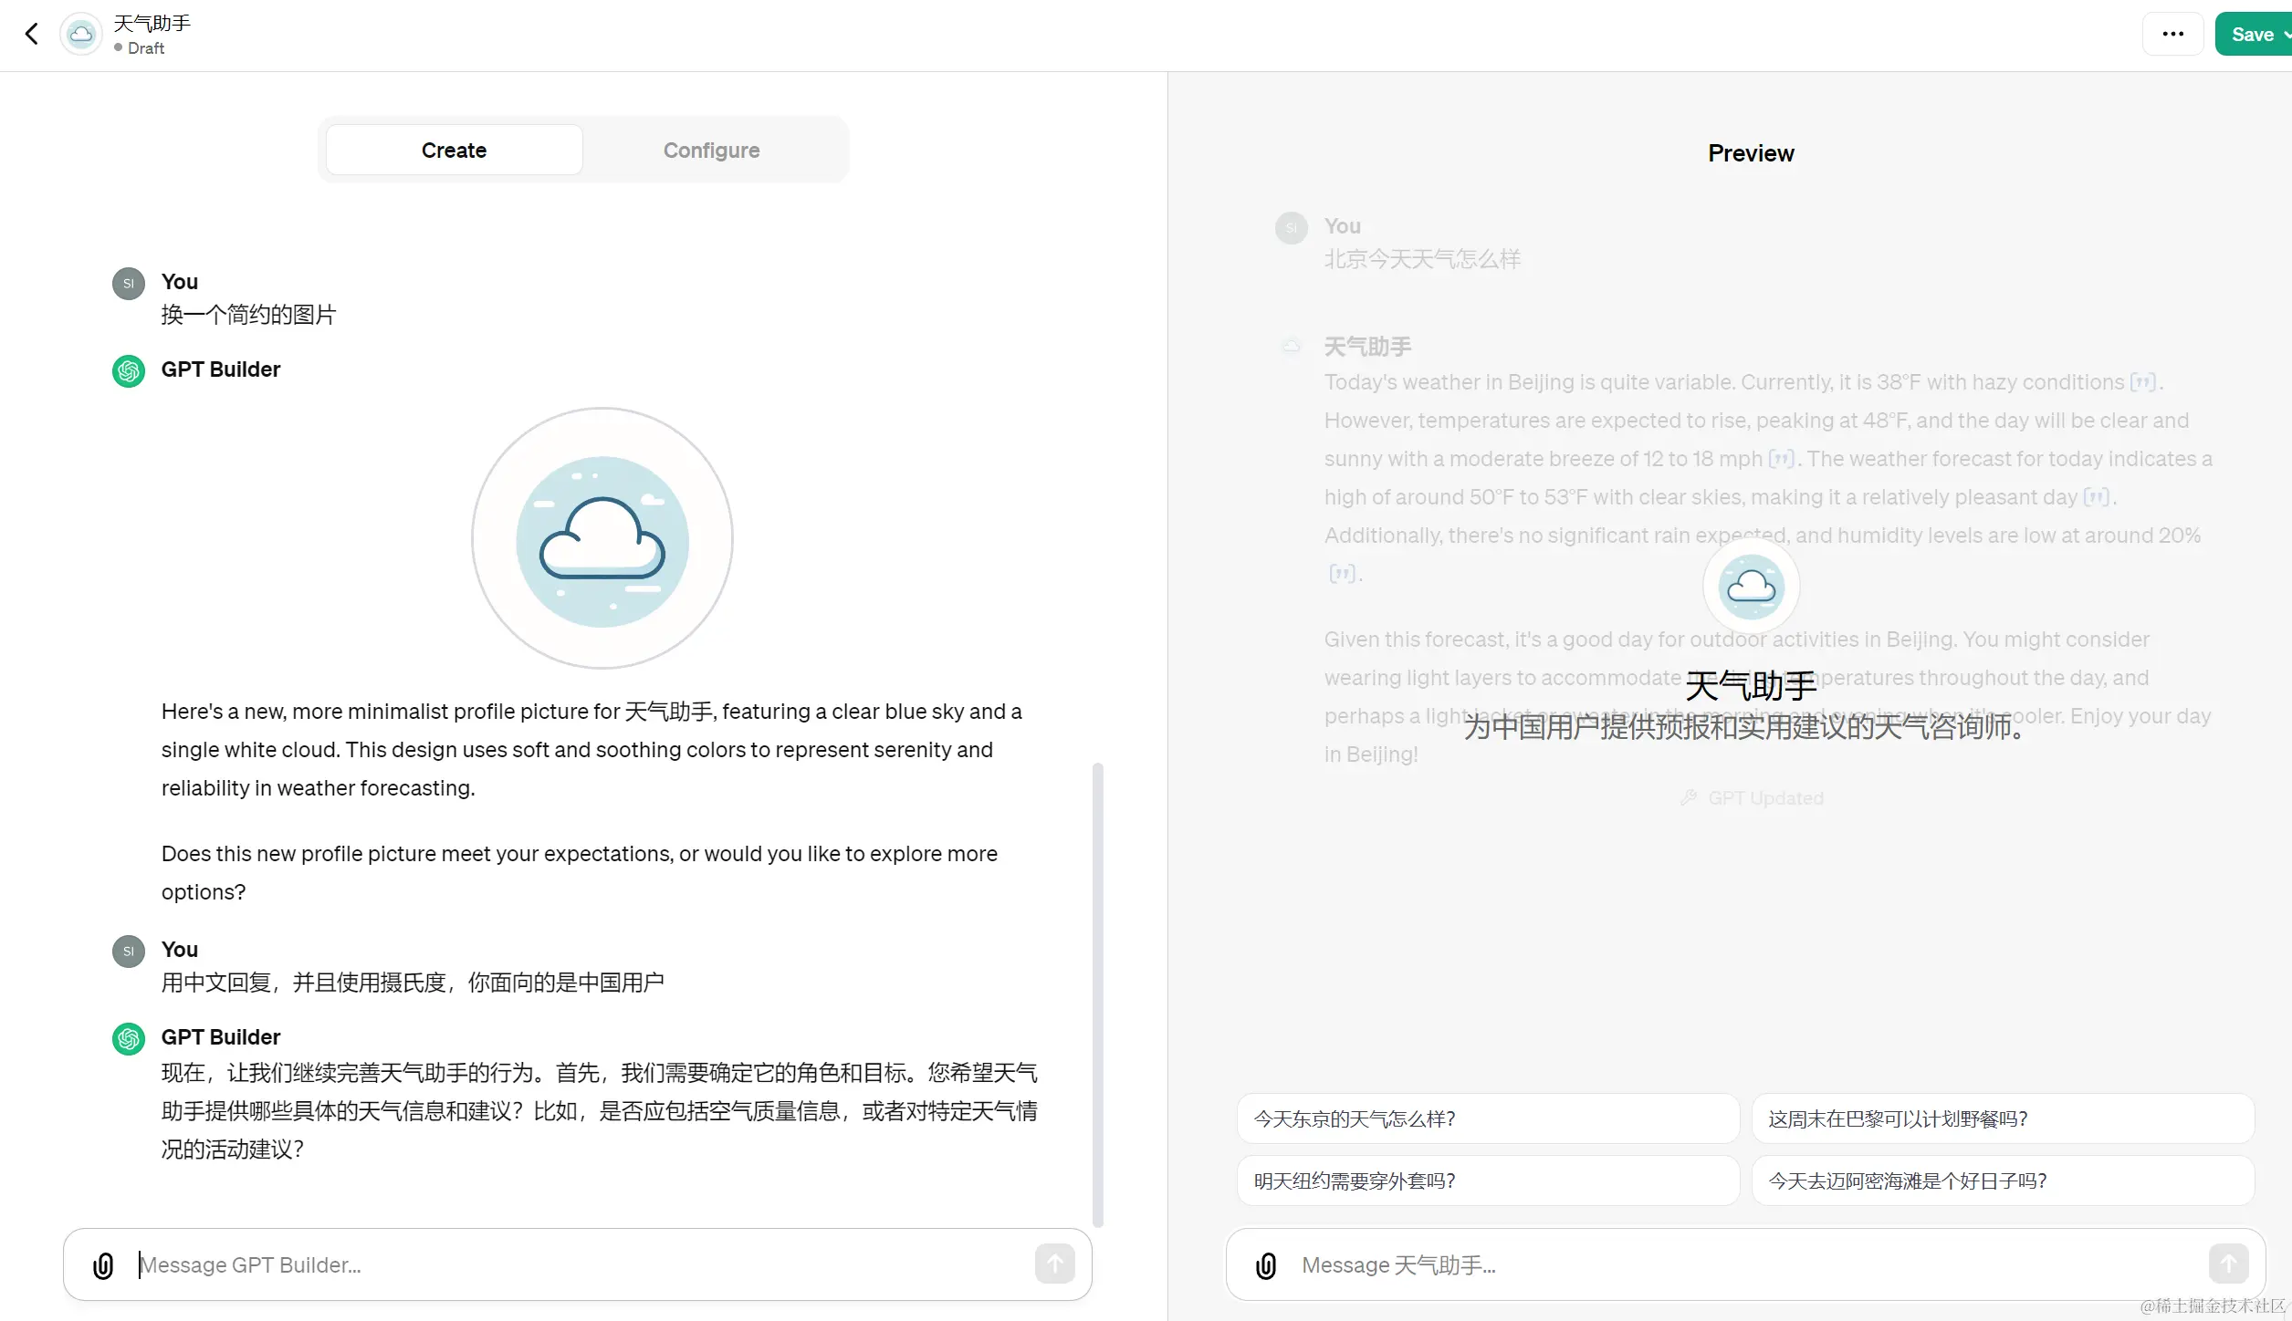Select suggestion 今天去迈阿密海滩是个好日子吗?
Image resolution: width=2292 pixels, height=1321 pixels.
pyautogui.click(x=2003, y=1181)
